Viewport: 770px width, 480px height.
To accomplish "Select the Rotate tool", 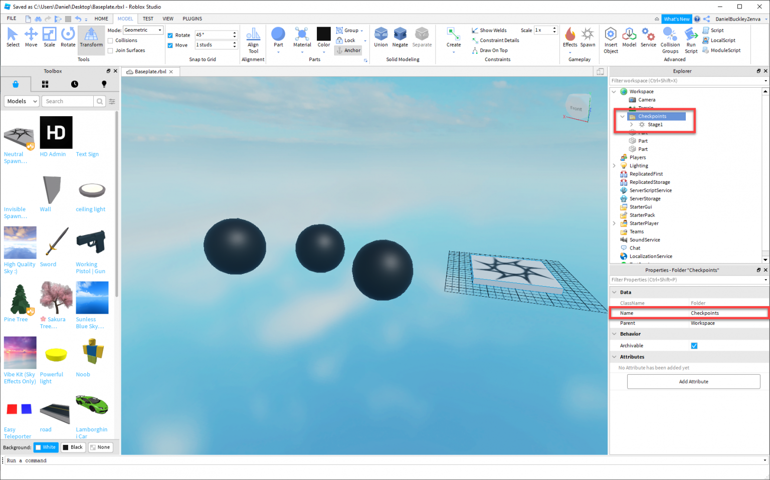I will coord(68,36).
